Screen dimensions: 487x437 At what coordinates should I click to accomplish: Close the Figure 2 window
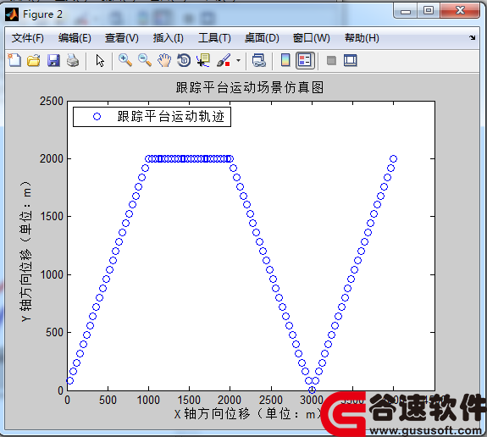[x=460, y=11]
